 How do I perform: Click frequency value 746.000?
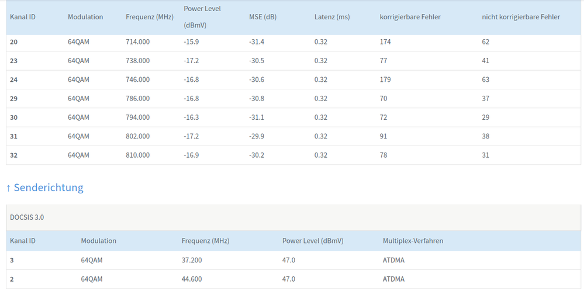point(137,79)
